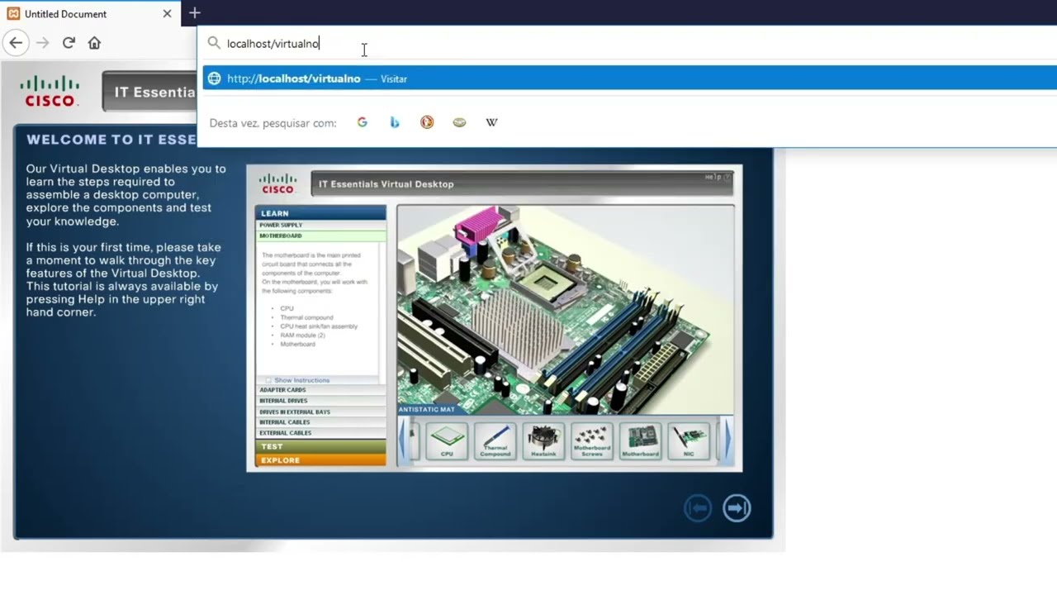Expand the ADAPTER CARDS section
The height and width of the screenshot is (595, 1057).
pyautogui.click(x=320, y=390)
